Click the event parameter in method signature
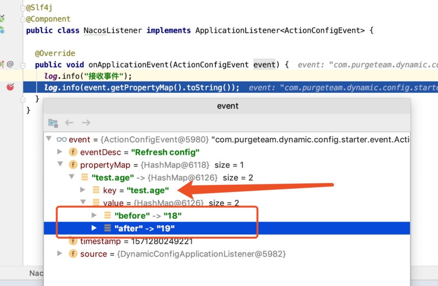This screenshot has width=438, height=286. [264, 65]
